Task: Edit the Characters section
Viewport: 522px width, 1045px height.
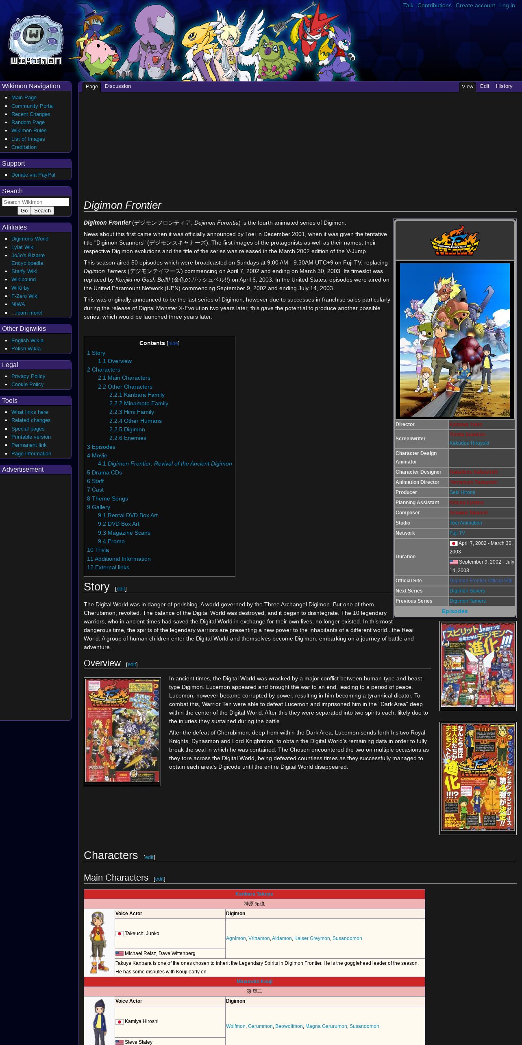Action: [x=149, y=857]
